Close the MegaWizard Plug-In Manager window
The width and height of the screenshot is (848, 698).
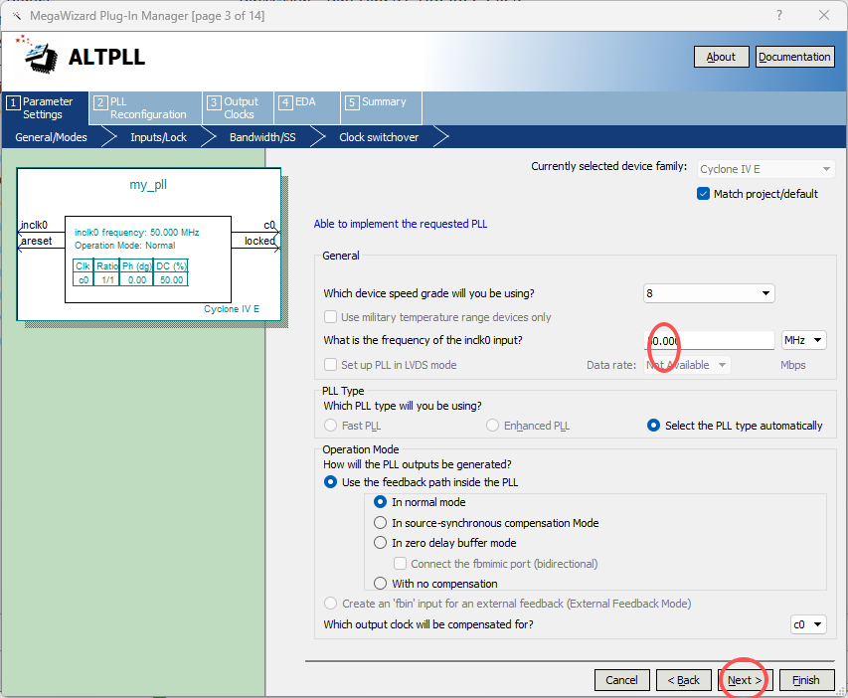point(824,15)
